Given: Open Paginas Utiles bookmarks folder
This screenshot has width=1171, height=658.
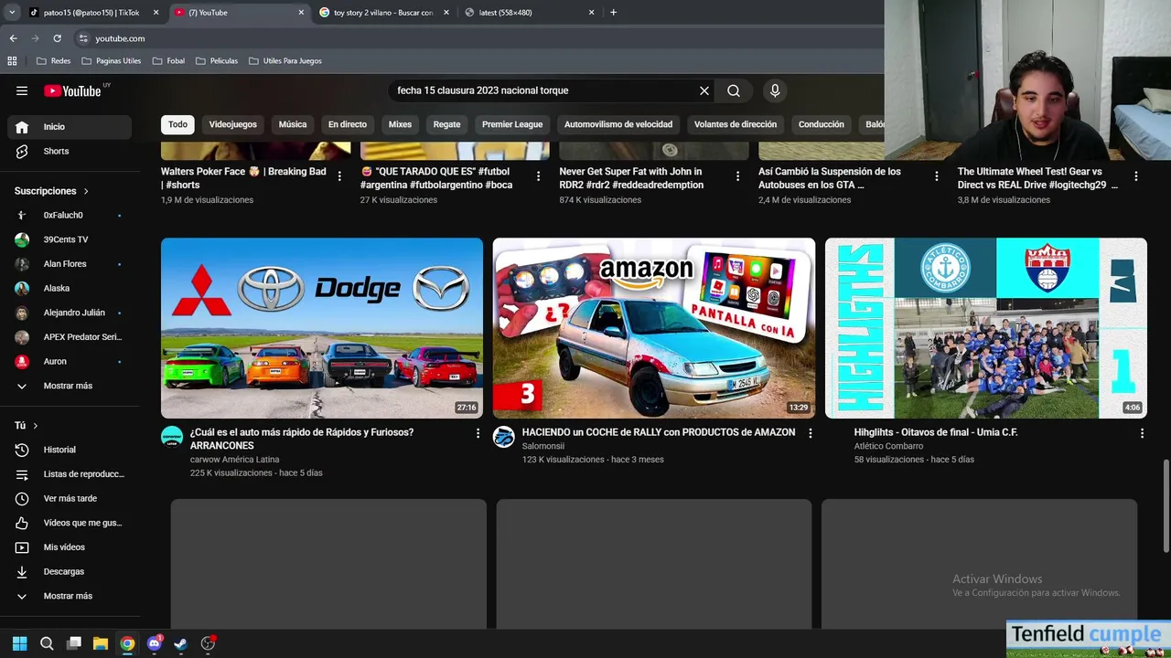Looking at the screenshot, I should coord(112,61).
